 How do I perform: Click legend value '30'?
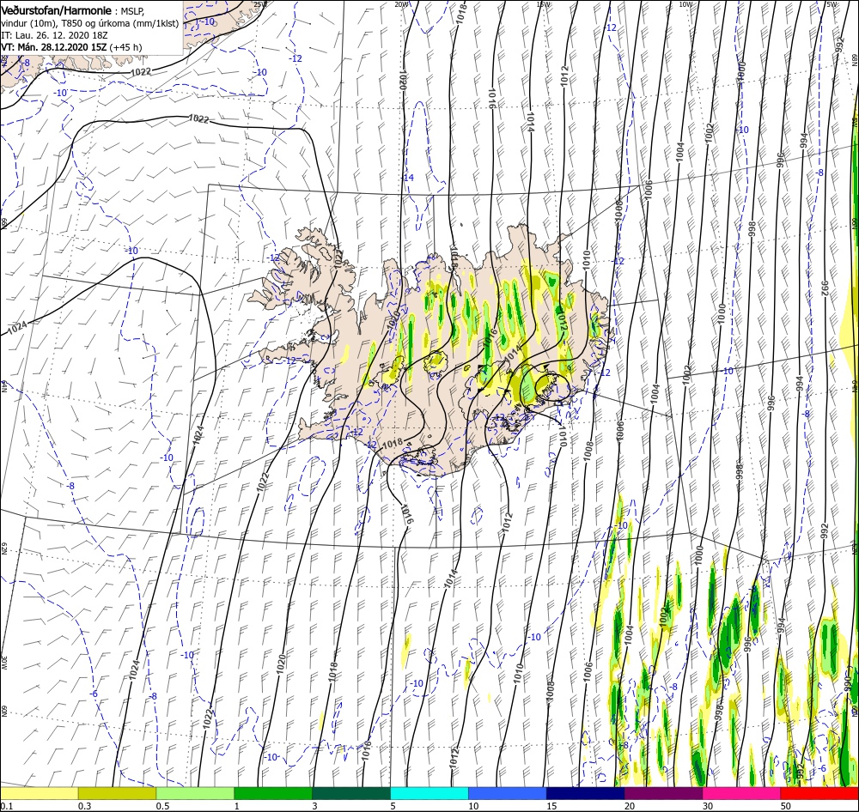pos(708,806)
